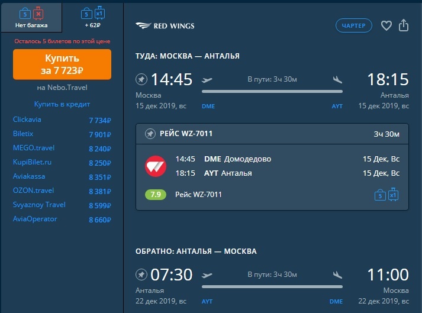Click the 'ОБРАТНО: АНТАЛЬЯ — МОСКВА' heading
The height and width of the screenshot is (313, 422).
(196, 251)
